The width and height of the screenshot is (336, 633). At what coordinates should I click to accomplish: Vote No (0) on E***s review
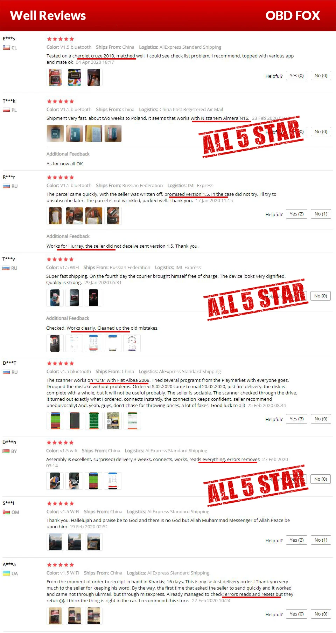[321, 76]
